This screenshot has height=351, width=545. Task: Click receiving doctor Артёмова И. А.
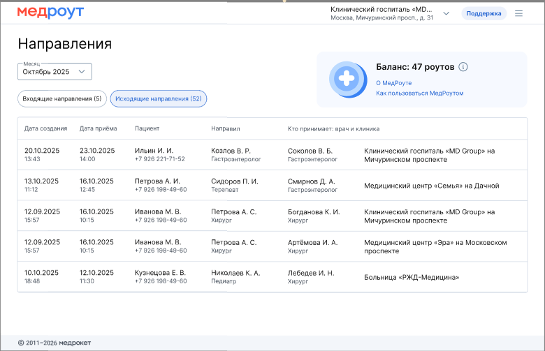tap(312, 243)
